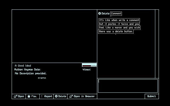This screenshot has height=106, width=170.
Task: Delete the comment with the X icon
Action: [99, 14]
